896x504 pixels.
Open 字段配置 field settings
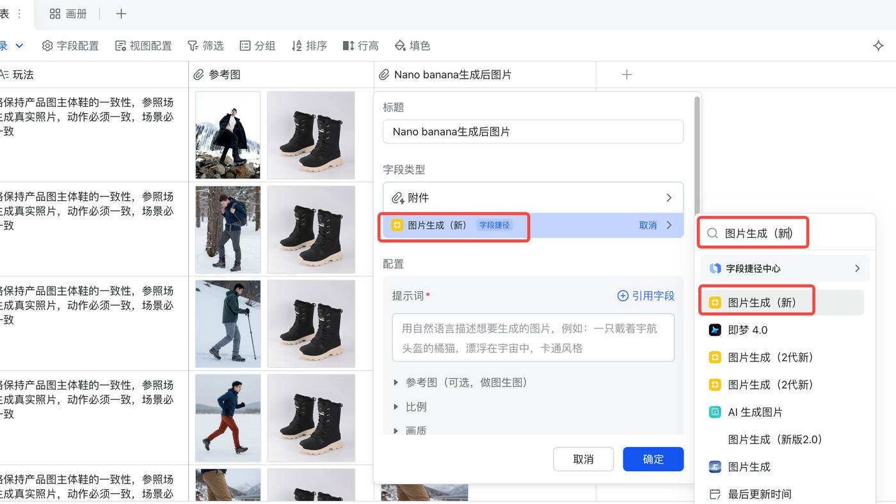(70, 45)
